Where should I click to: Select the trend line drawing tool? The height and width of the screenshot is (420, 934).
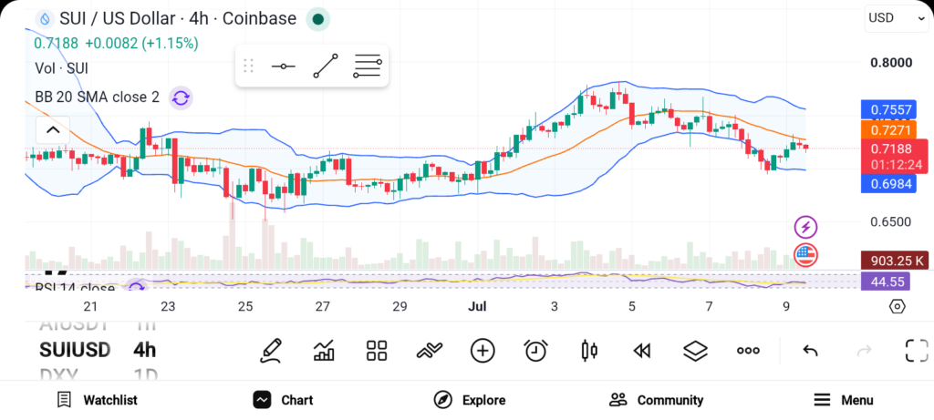(326, 66)
